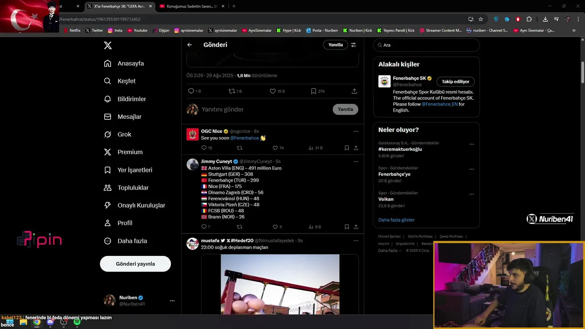Screen dimensions: 585x329
Task: Go to Anasayfa in sidebar
Action: coord(124,64)
